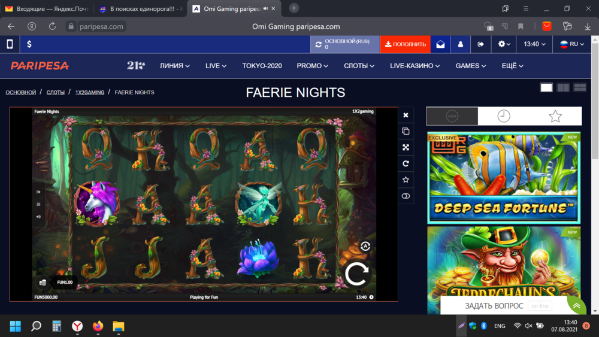
Task: Expand the ЛИНИЯ menu
Action: 174,66
